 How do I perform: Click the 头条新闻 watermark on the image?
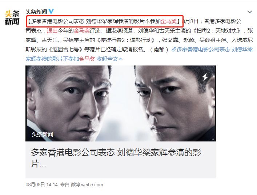(43, 134)
